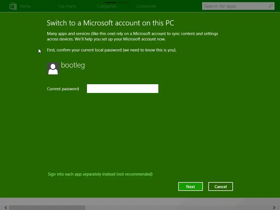The width and height of the screenshot is (280, 210).
Task: Click the 'First, confirm your current local password' text
Action: pos(112,50)
